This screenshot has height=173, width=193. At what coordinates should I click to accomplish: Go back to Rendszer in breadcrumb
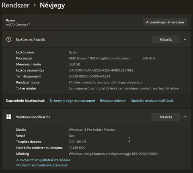pos(16,5)
